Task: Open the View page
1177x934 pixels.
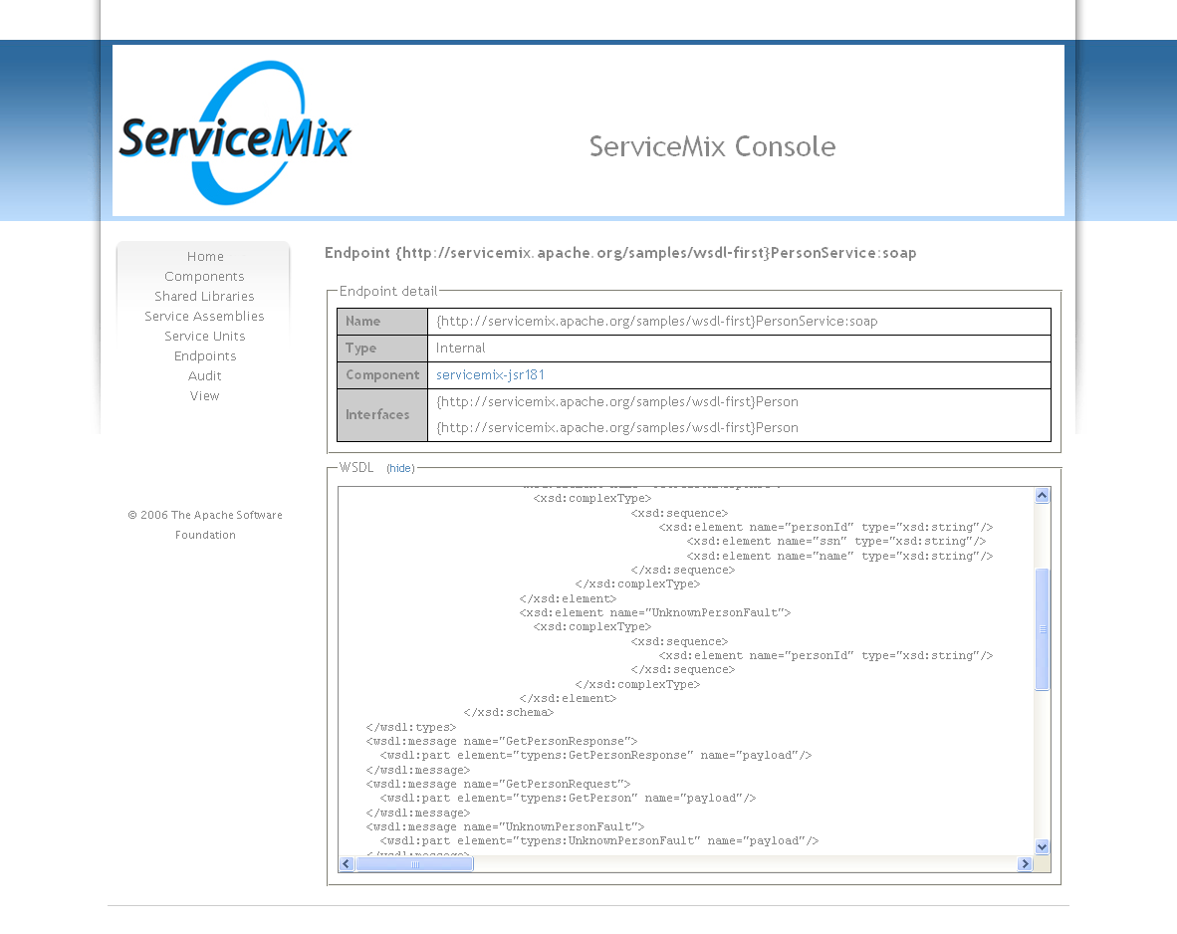Action: pos(205,395)
